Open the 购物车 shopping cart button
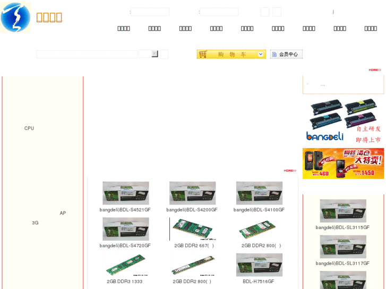The image size is (386, 289). [231, 54]
